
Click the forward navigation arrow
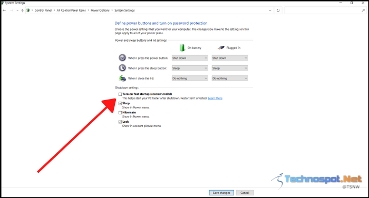coord(11,11)
